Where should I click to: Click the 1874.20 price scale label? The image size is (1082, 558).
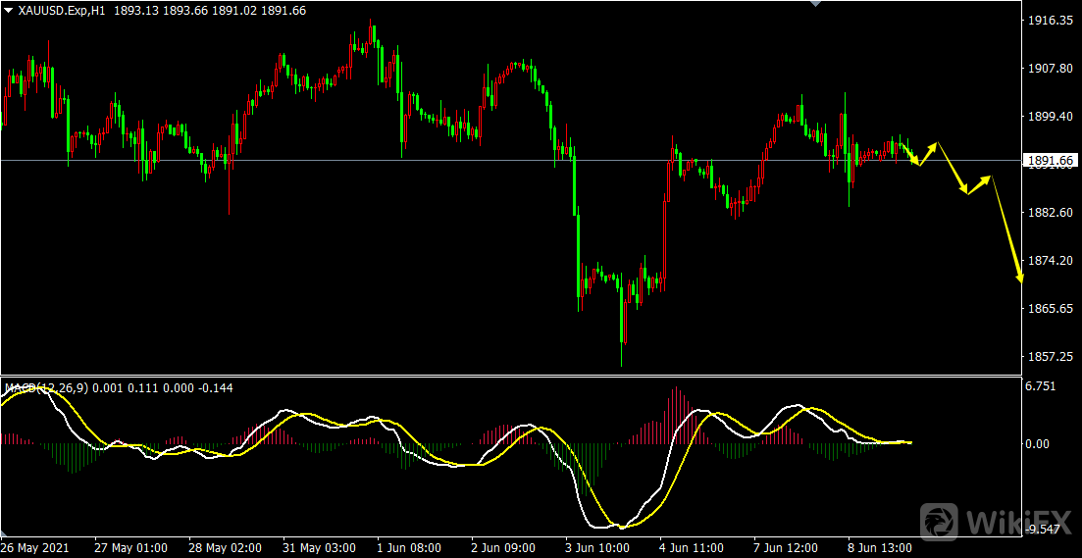click(x=1049, y=261)
